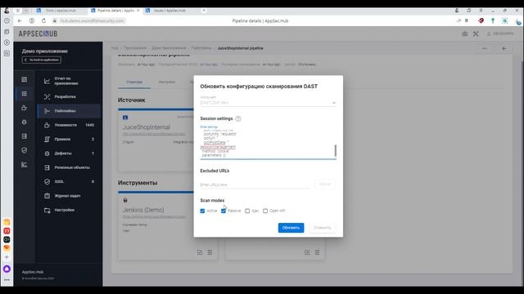
Task: Enable the Open API scan mode checkbox
Action: coord(265,211)
